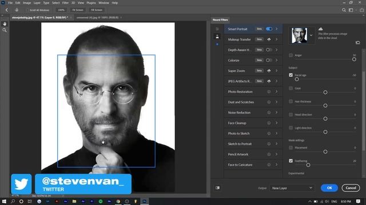366x205 pixels.
Task: Open the all filters list icon in sidebar
Action: click(217, 29)
